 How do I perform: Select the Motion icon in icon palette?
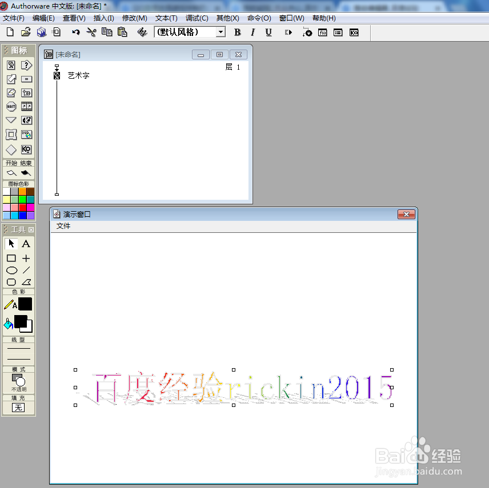point(11,79)
